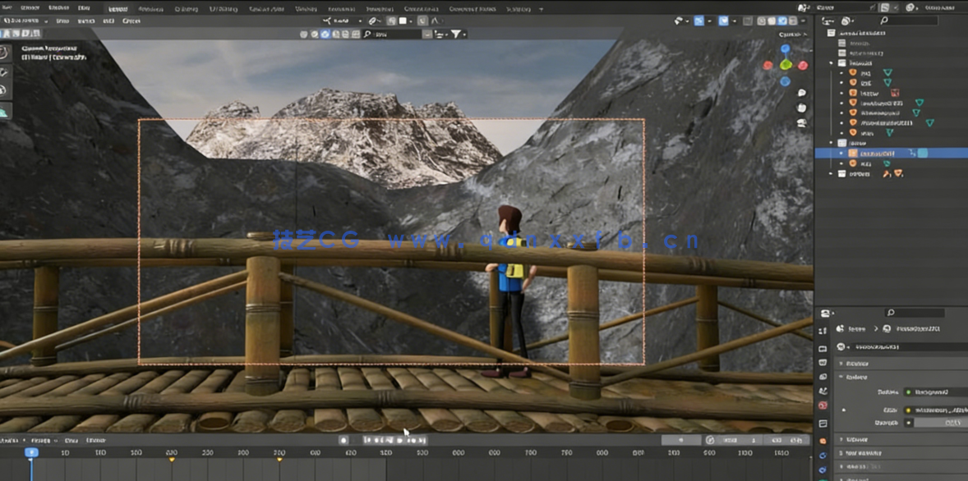Open the interaction mode dropdown showing Object Mode
Image resolution: width=968 pixels, height=481 pixels.
25,23
